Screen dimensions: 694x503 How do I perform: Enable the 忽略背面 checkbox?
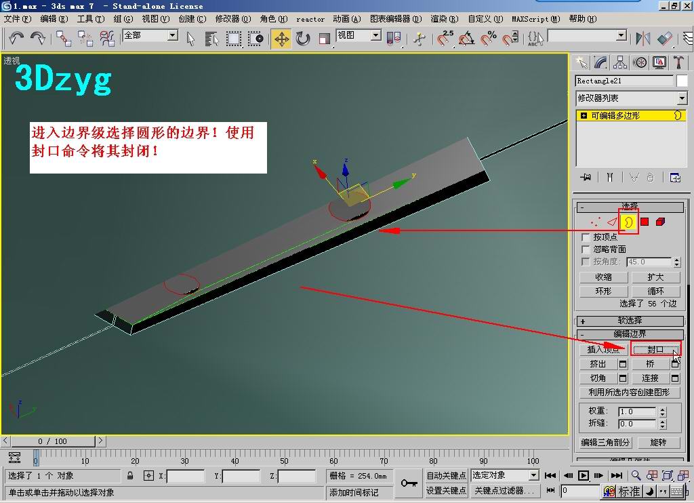click(x=586, y=249)
